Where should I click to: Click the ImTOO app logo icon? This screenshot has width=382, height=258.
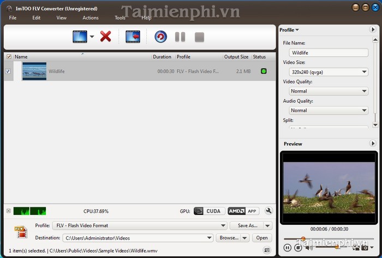pyautogui.click(x=9, y=9)
